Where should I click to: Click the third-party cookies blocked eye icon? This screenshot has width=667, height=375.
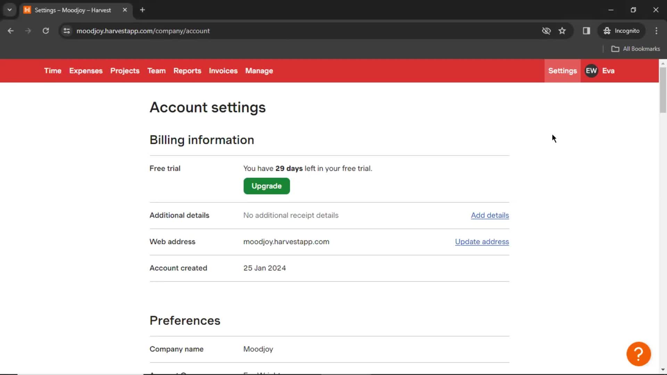(x=546, y=31)
